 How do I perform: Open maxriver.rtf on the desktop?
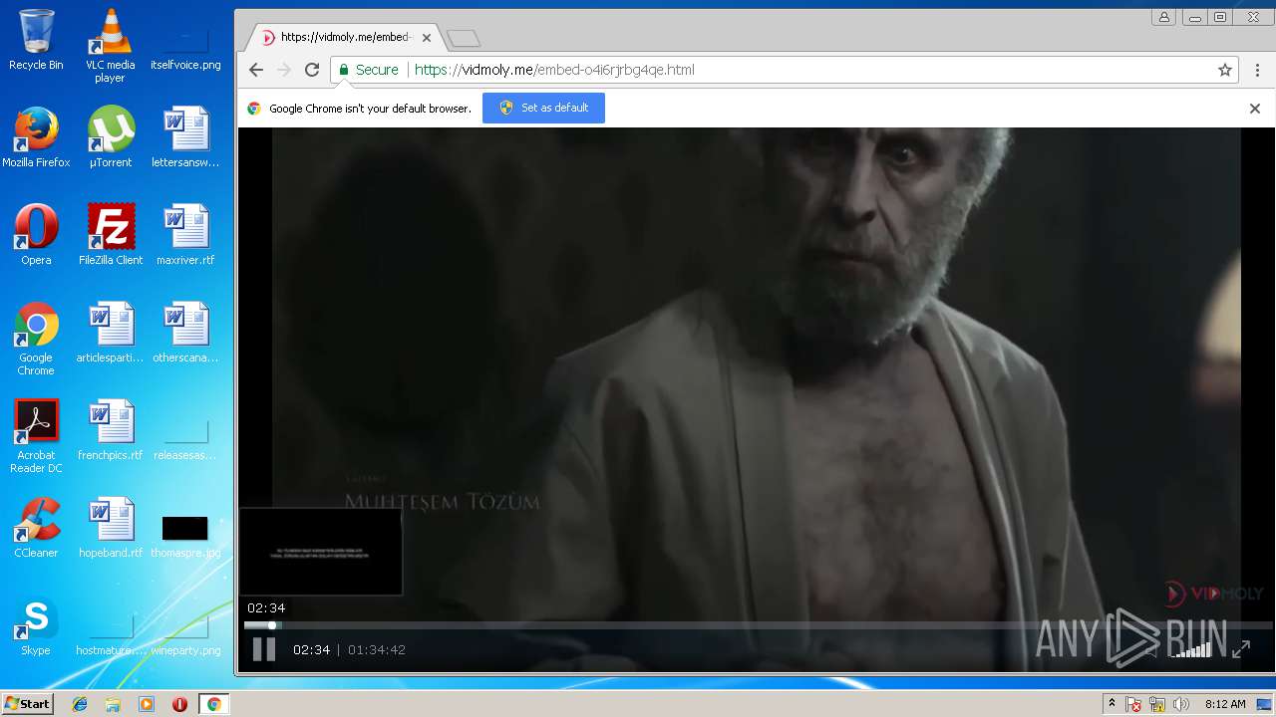click(x=185, y=235)
